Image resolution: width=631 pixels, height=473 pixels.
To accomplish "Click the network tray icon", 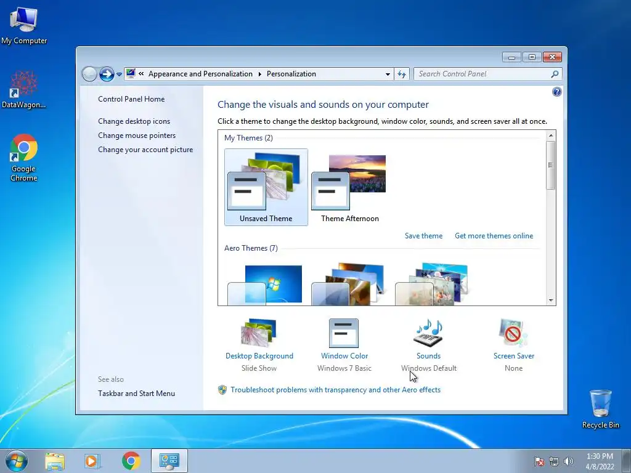I will 554,461.
